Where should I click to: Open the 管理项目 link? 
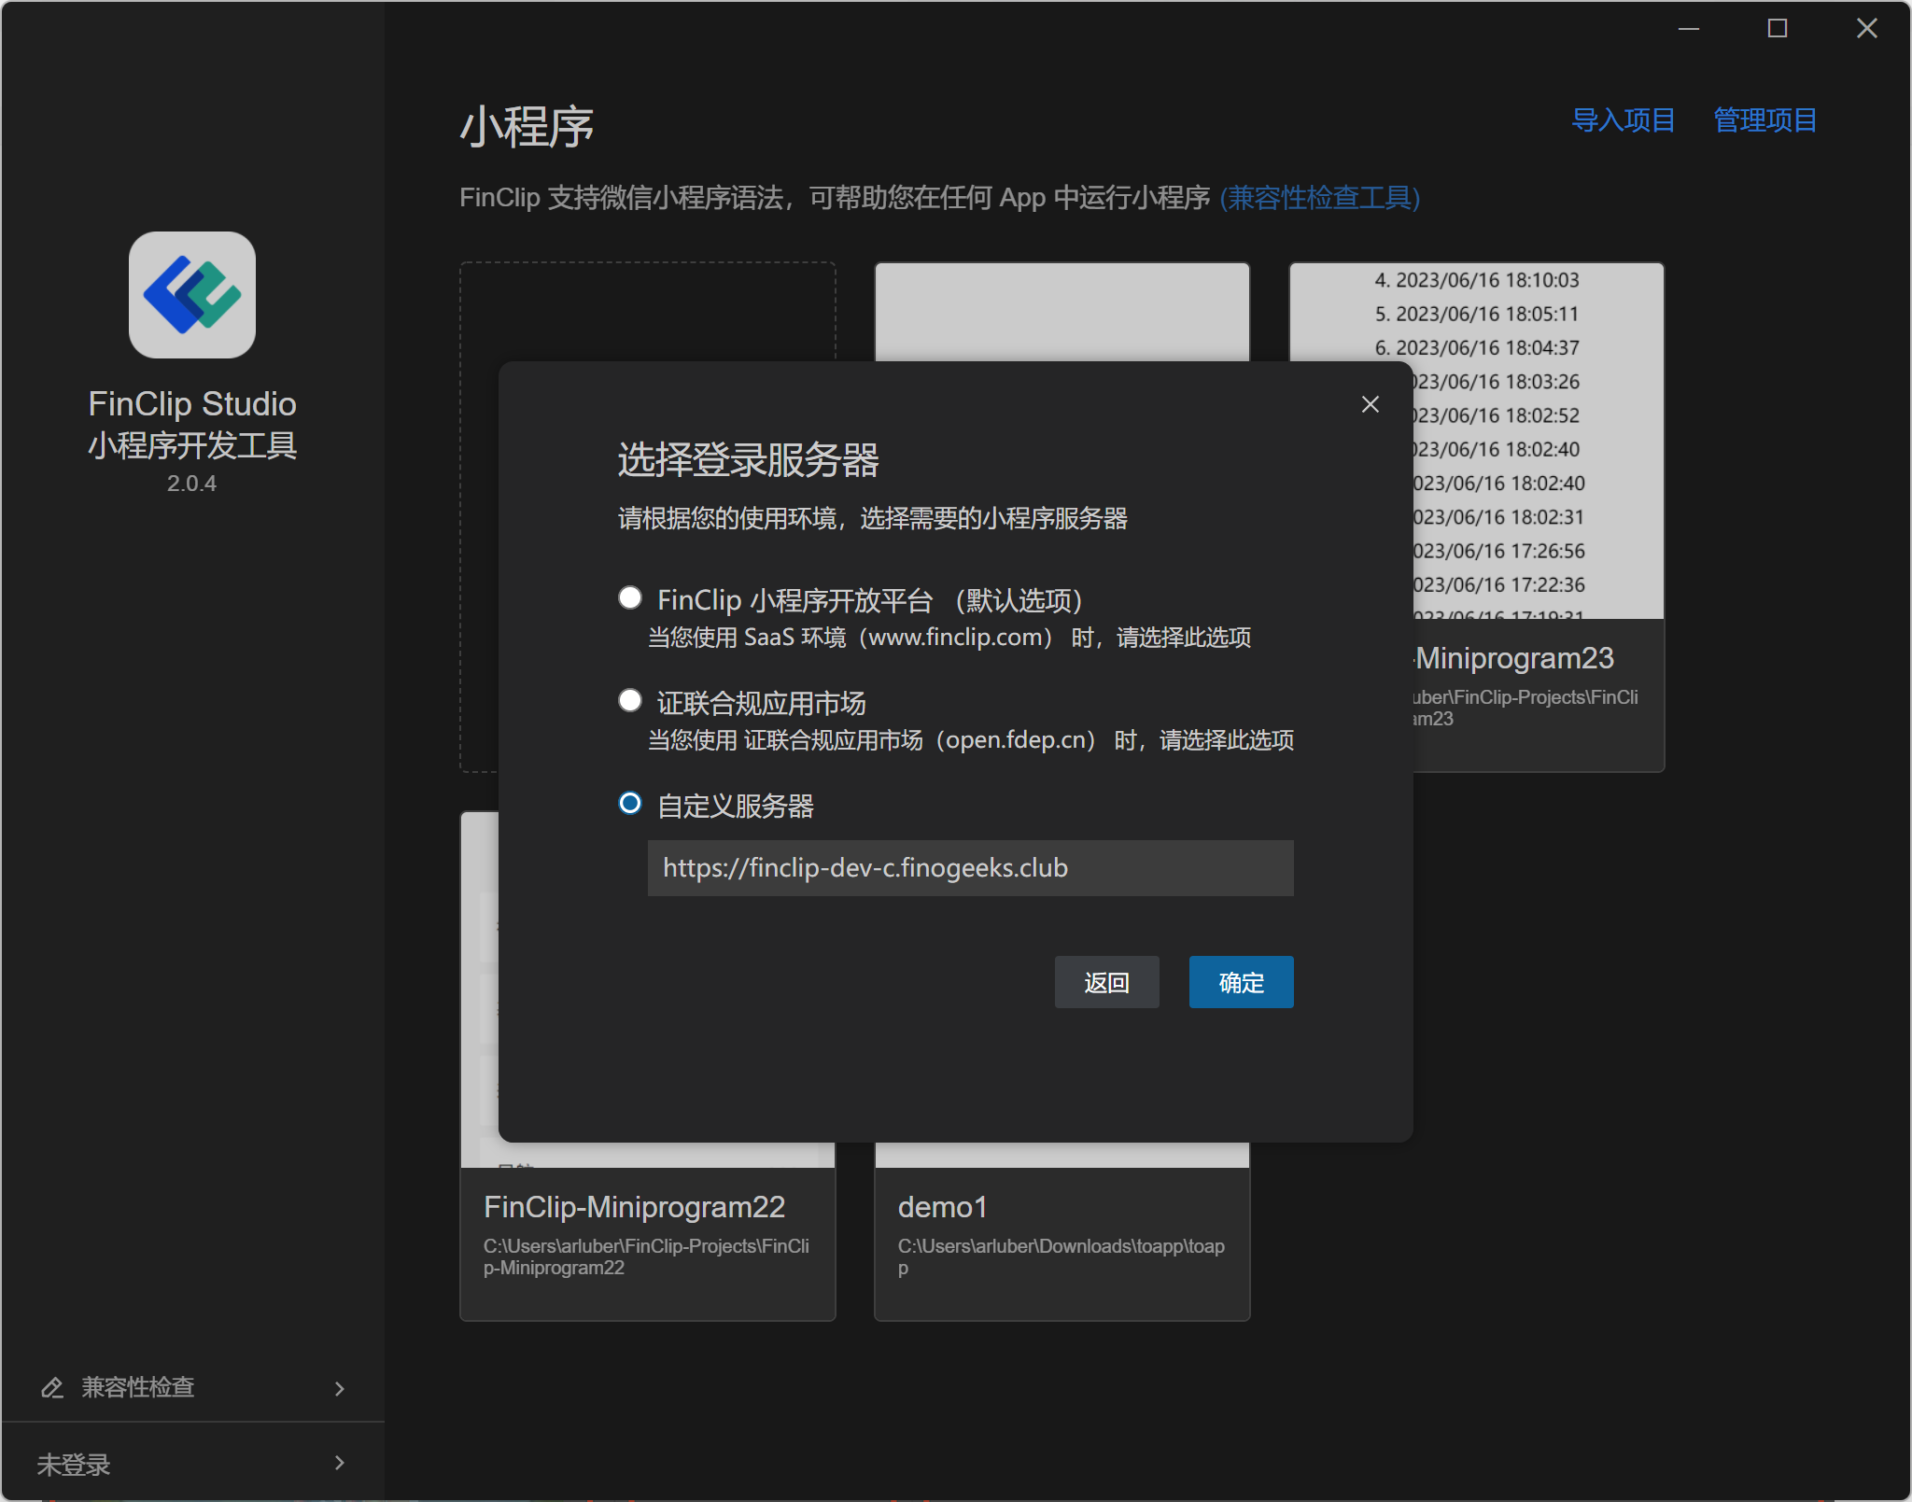1764,120
